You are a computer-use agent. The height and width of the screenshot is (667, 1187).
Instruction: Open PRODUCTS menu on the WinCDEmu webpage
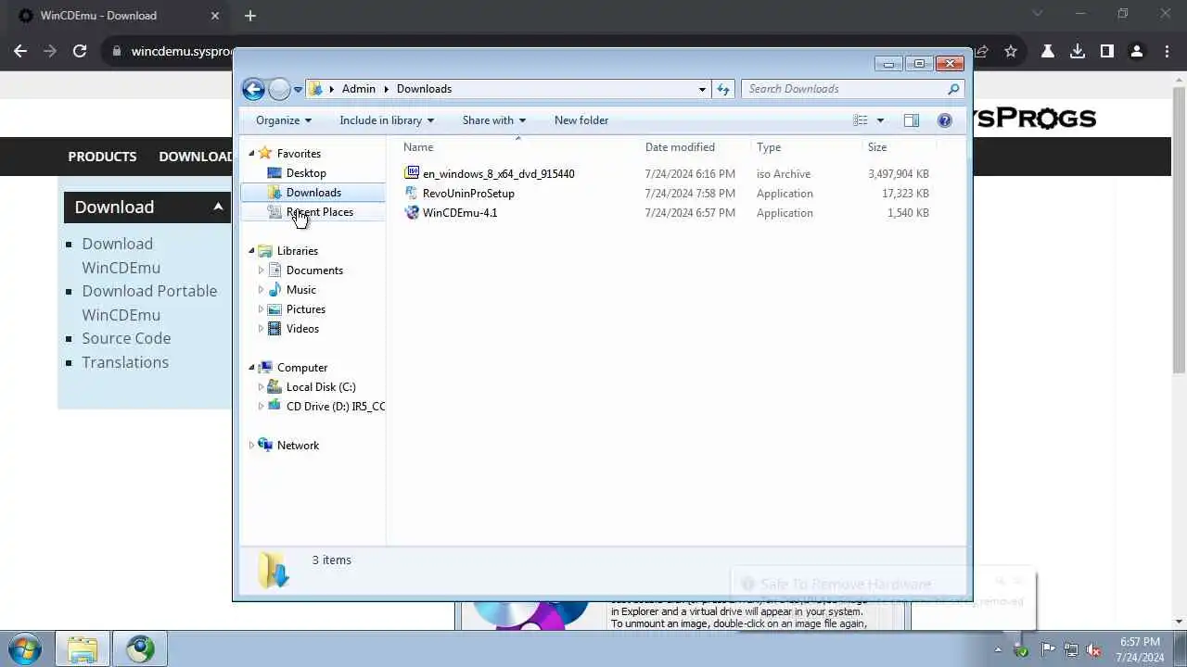102,157
